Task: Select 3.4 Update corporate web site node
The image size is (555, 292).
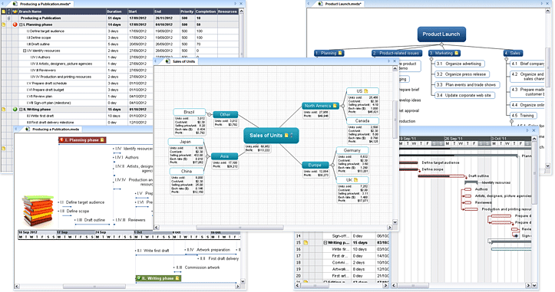Action: pyautogui.click(x=464, y=96)
